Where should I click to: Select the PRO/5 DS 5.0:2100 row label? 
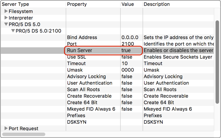[x=38, y=31]
